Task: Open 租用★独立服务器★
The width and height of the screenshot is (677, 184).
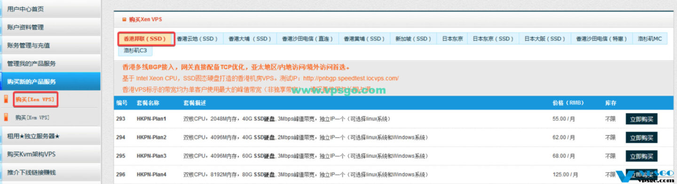Action: tap(50, 136)
